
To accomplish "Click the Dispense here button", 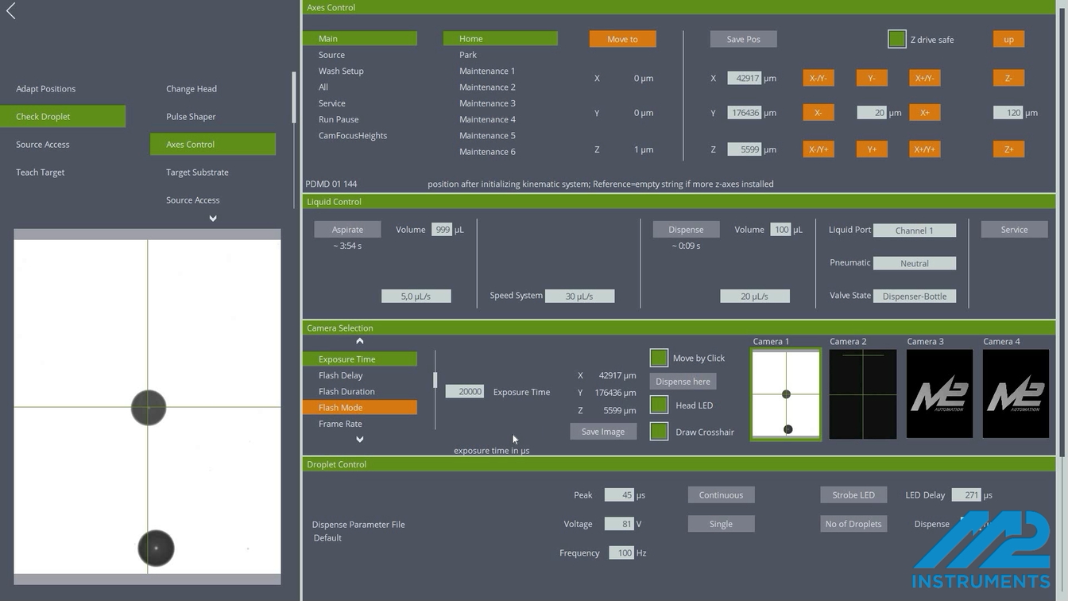I will (x=683, y=382).
